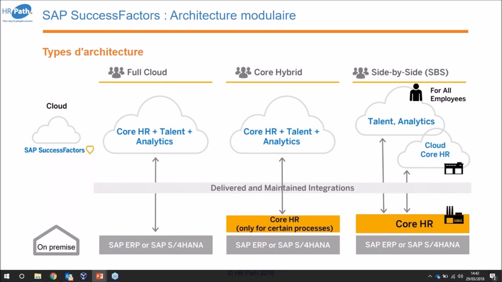
Task: Click the people icon beside Core Hybrid
Action: click(243, 72)
